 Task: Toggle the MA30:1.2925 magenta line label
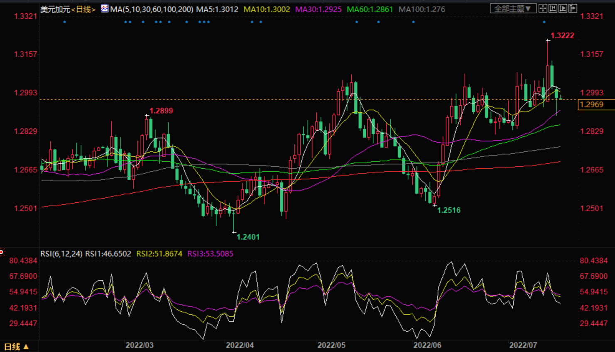[318, 9]
